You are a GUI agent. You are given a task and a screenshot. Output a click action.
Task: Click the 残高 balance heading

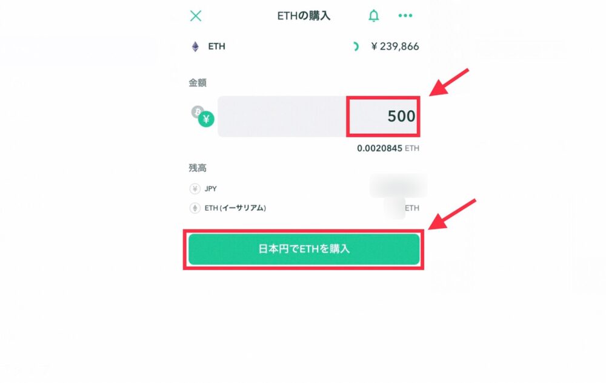tap(198, 168)
